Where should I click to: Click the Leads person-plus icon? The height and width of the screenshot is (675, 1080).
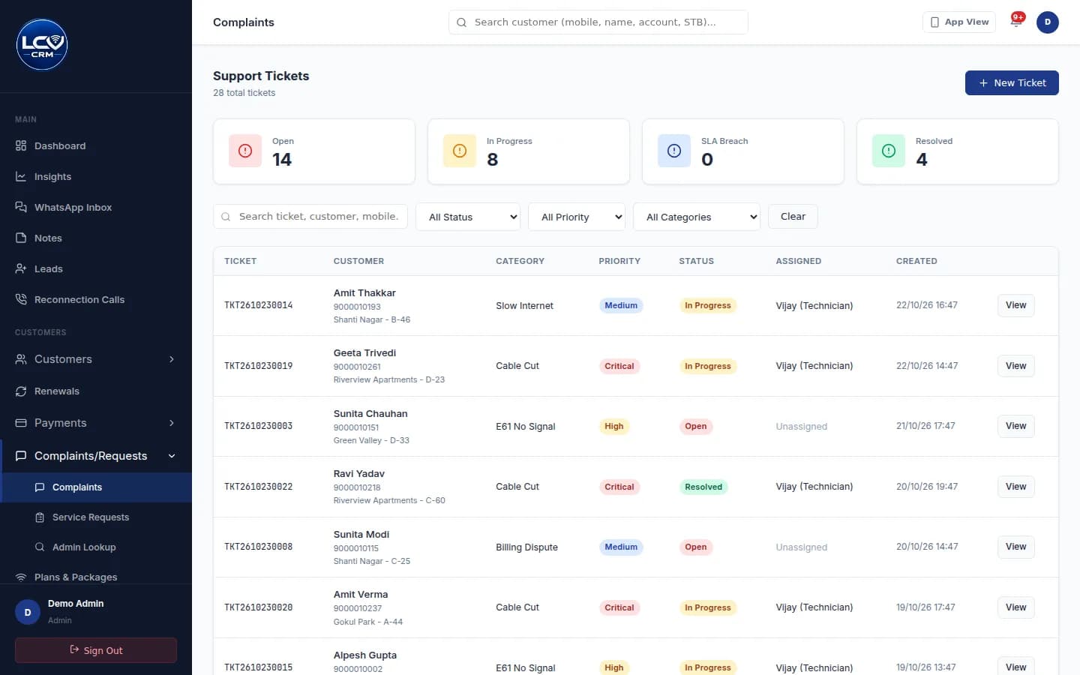point(21,268)
